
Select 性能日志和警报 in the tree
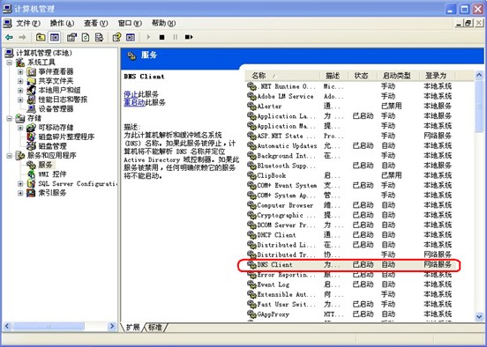pyautogui.click(x=63, y=100)
